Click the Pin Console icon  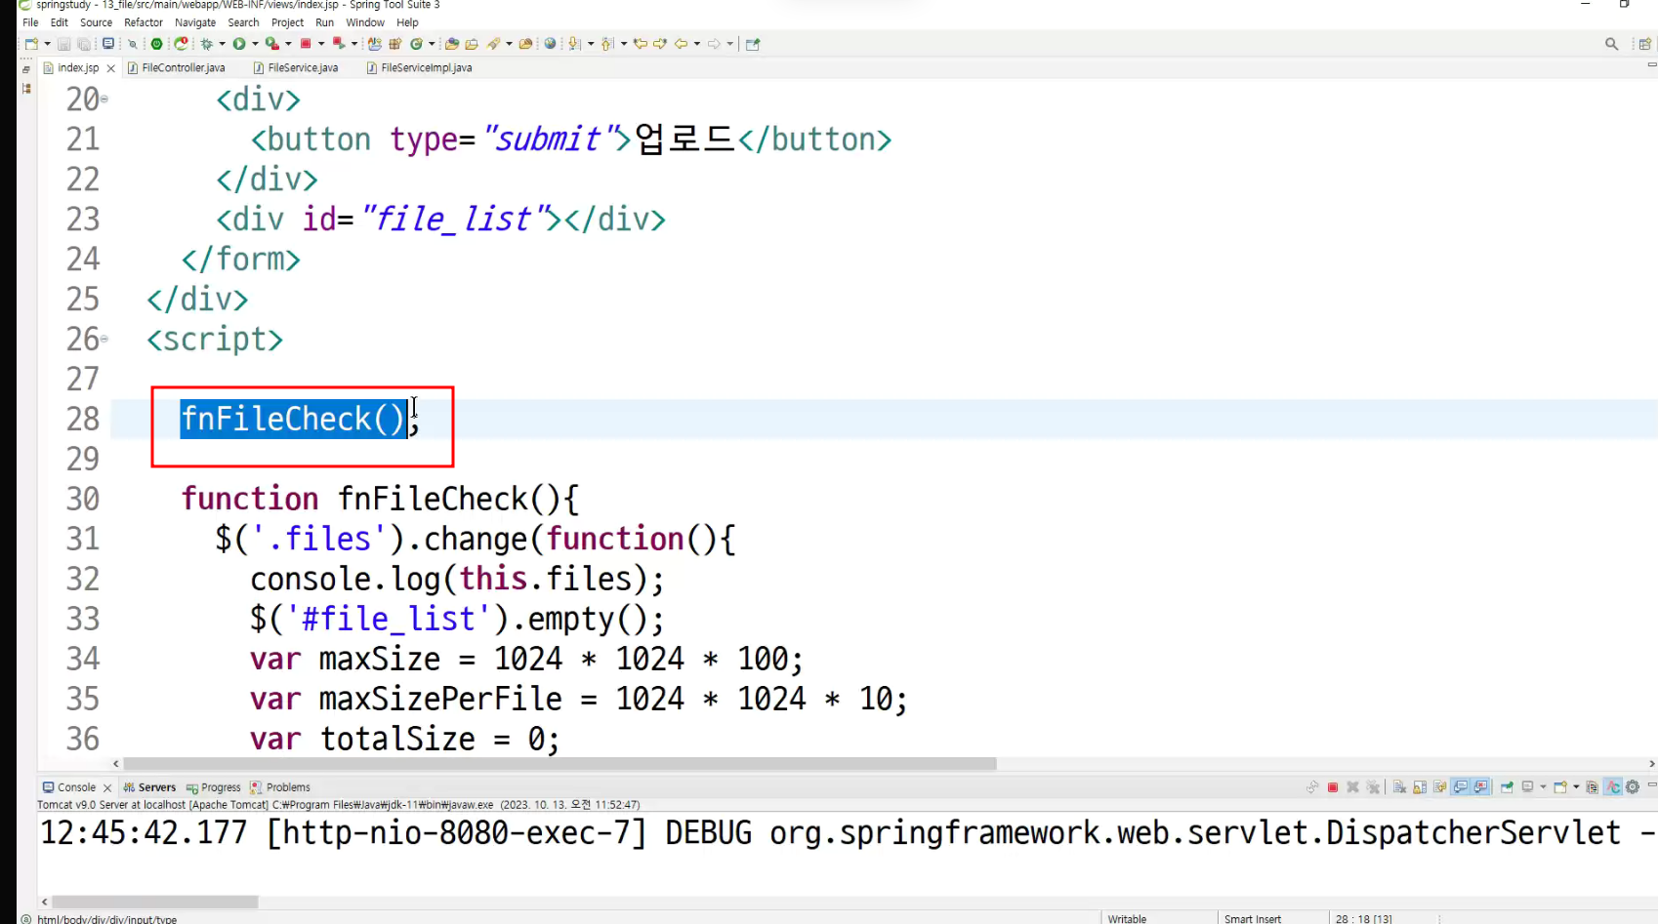click(1507, 787)
